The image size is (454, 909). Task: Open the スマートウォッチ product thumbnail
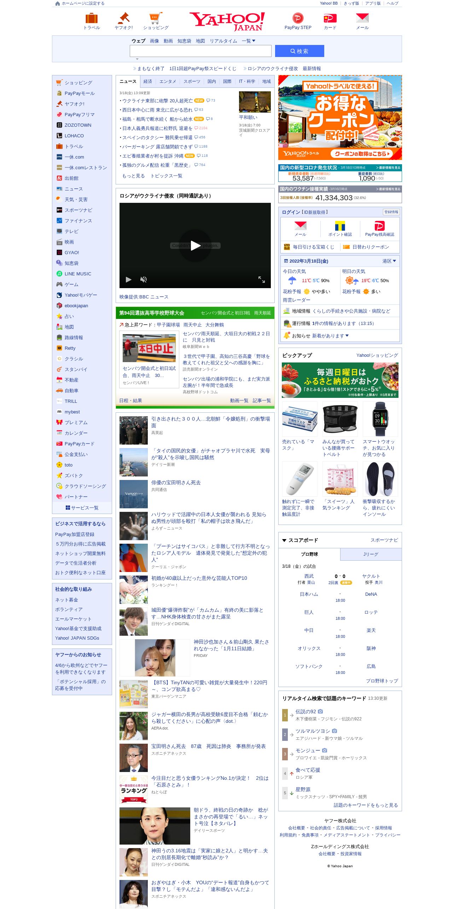click(x=380, y=419)
